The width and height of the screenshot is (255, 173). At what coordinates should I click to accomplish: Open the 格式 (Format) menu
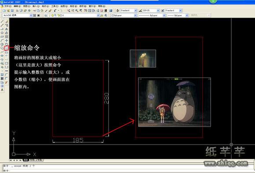pyautogui.click(x=45, y=6)
